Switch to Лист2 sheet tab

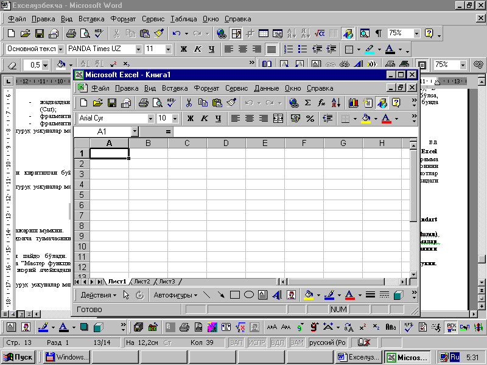pos(142,282)
